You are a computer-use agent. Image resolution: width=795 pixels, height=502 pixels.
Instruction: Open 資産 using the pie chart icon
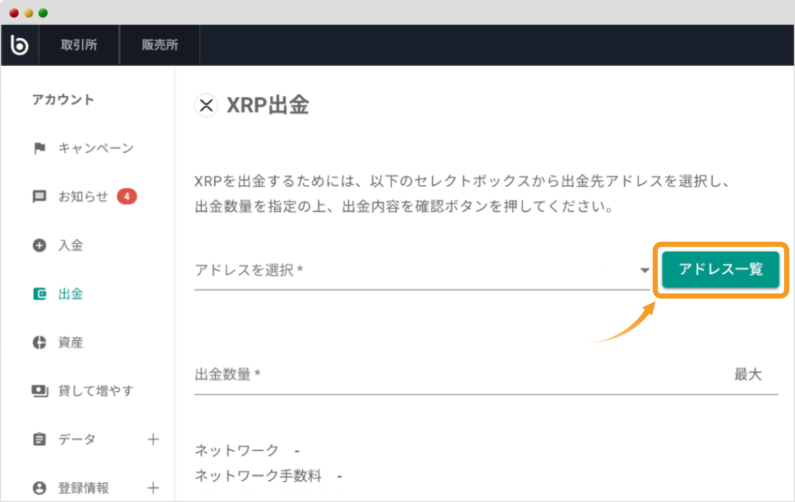(x=39, y=342)
